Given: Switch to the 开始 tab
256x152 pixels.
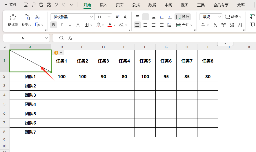Looking at the screenshot, I should coord(87,5).
